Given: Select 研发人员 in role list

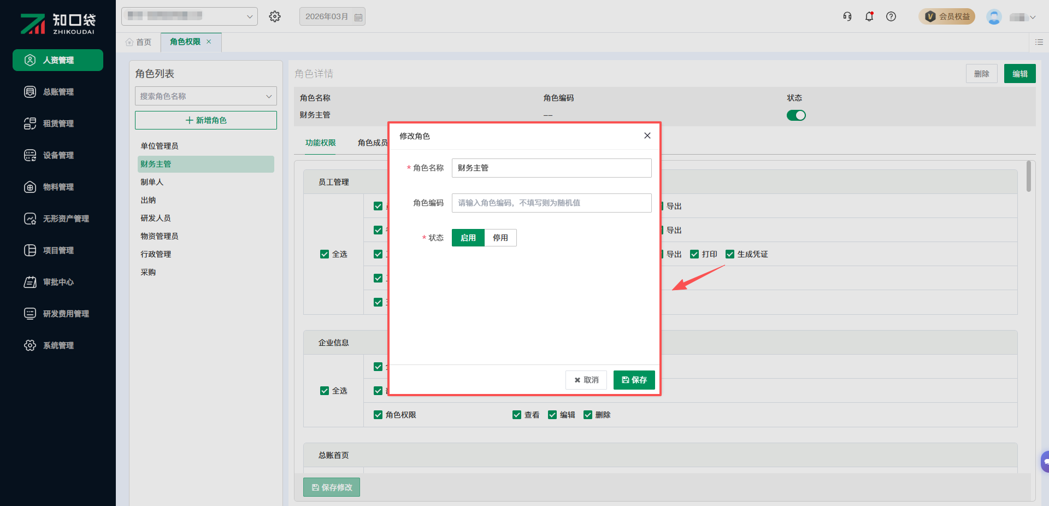Looking at the screenshot, I should point(205,218).
